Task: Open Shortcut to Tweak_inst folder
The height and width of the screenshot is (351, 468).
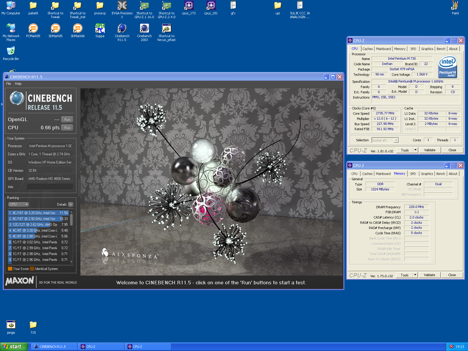Action: coord(78,10)
